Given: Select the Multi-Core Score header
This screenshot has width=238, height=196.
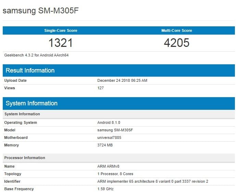Looking at the screenshot, I should click(176, 30).
